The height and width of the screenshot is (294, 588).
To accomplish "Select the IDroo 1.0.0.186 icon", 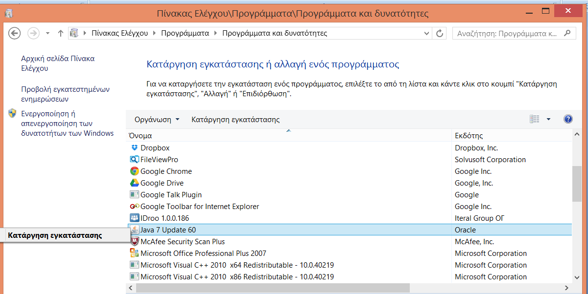I will (134, 218).
